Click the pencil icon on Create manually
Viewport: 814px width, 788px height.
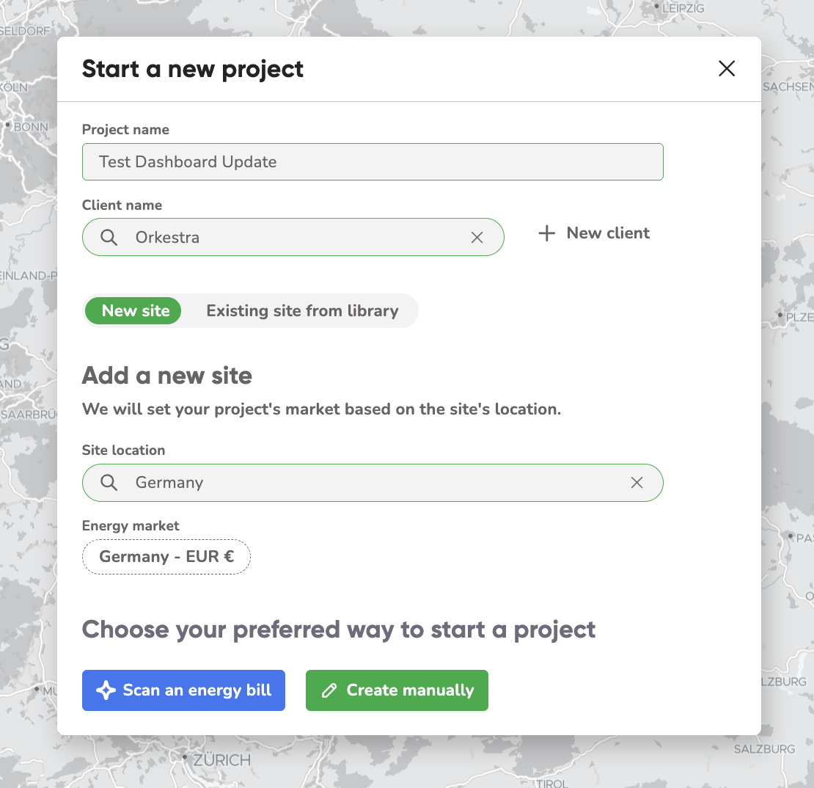329,690
